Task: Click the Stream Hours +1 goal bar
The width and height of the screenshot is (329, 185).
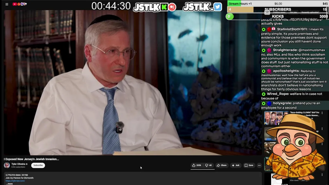Action: [278, 4]
